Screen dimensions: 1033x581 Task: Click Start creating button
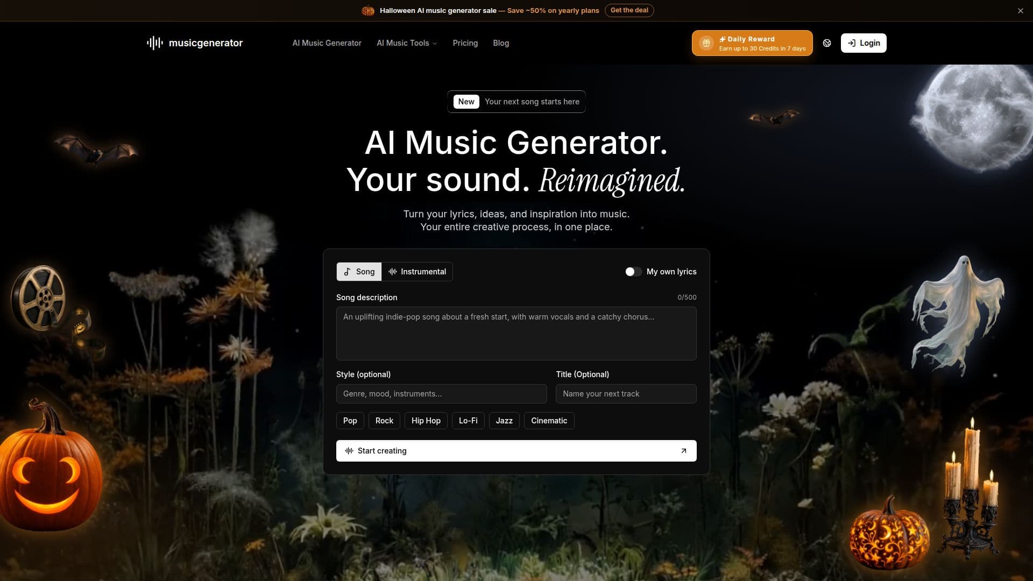click(516, 451)
